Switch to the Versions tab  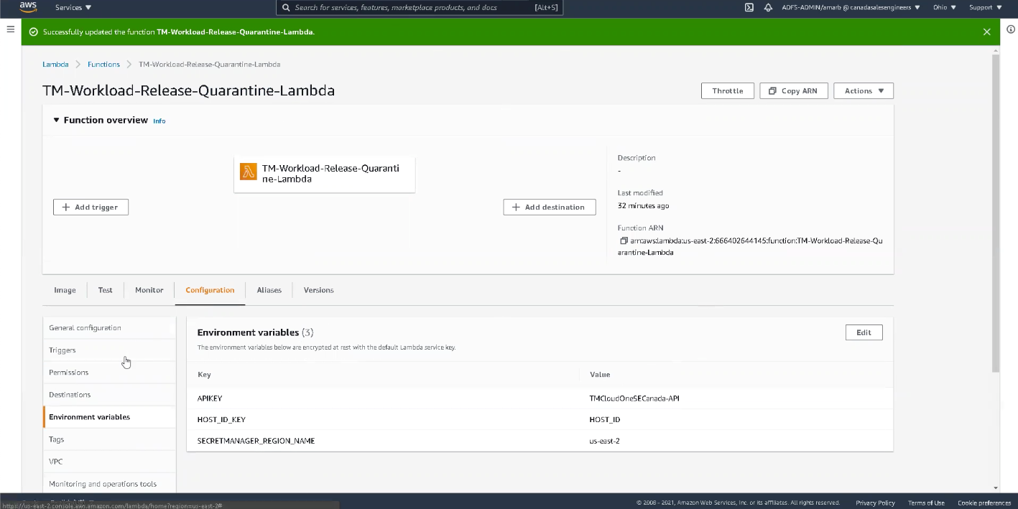[x=319, y=290]
